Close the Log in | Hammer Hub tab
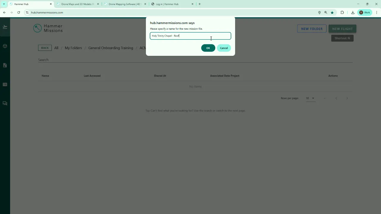Image resolution: width=381 pixels, height=214 pixels. [x=192, y=4]
